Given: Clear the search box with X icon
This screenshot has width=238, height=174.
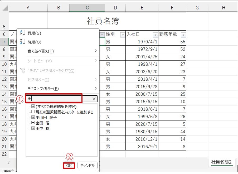Looking at the screenshot, I should click(94, 99).
